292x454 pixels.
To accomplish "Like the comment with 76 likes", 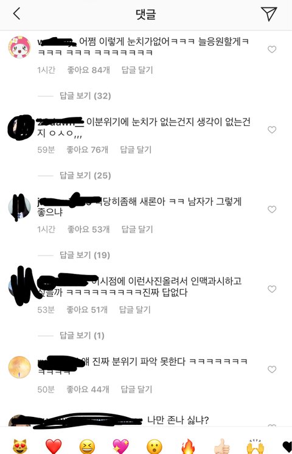I will (272, 130).
